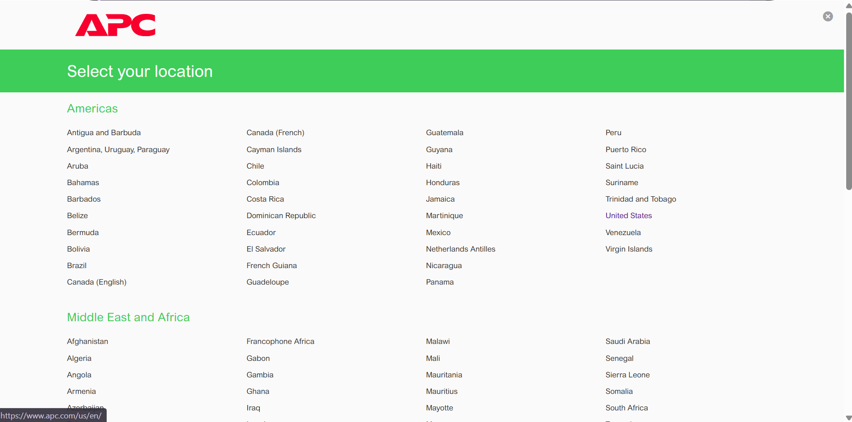Choose Guatemala

pos(445,132)
